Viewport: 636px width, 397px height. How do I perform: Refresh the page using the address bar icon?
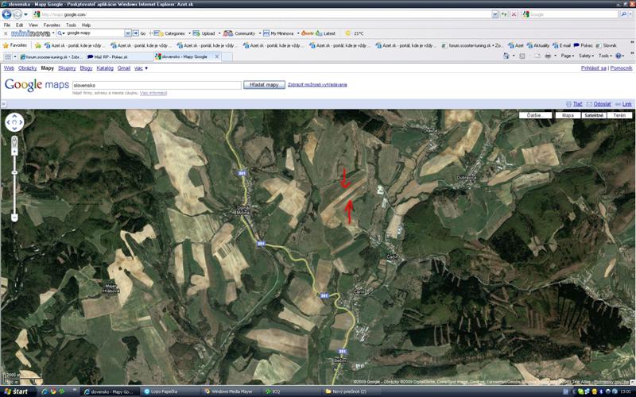[x=504, y=14]
